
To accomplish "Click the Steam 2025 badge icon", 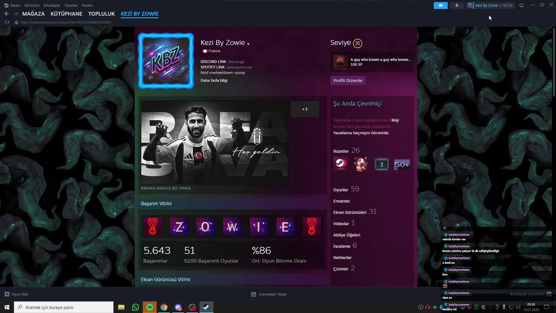I will 340,164.
